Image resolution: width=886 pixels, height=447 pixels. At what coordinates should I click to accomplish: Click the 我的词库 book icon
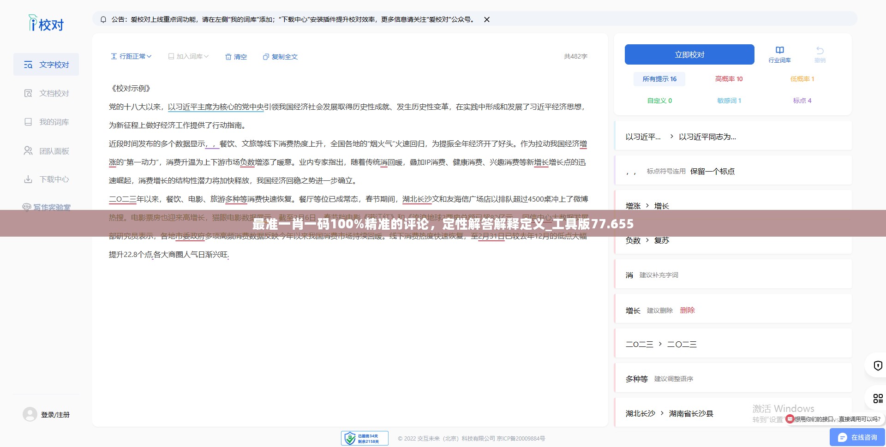point(28,122)
